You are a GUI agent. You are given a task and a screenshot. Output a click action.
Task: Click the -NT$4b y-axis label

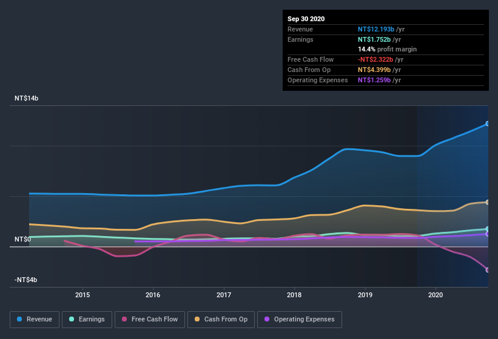(x=25, y=280)
